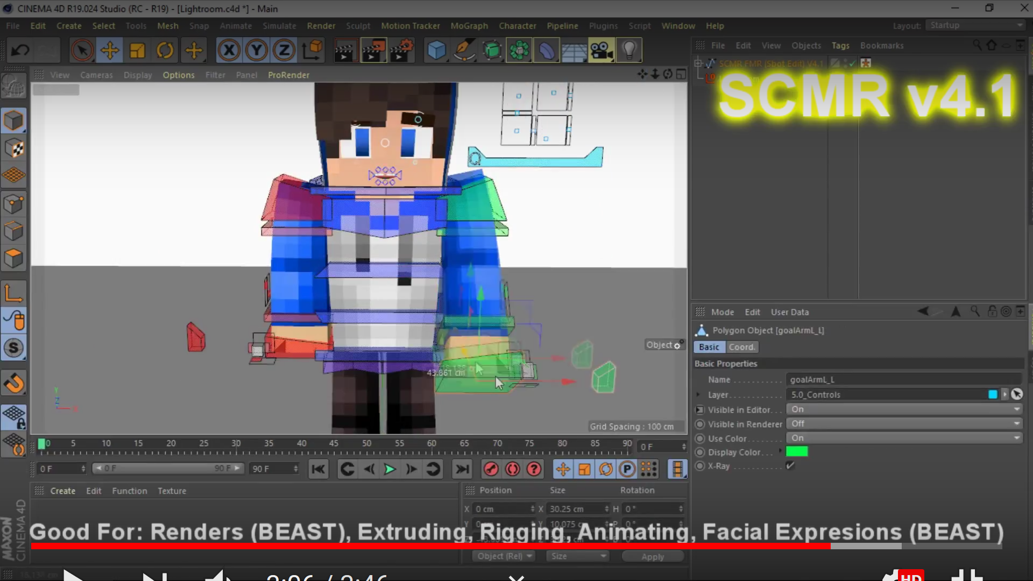
Task: Open the Render menu
Action: point(321,26)
